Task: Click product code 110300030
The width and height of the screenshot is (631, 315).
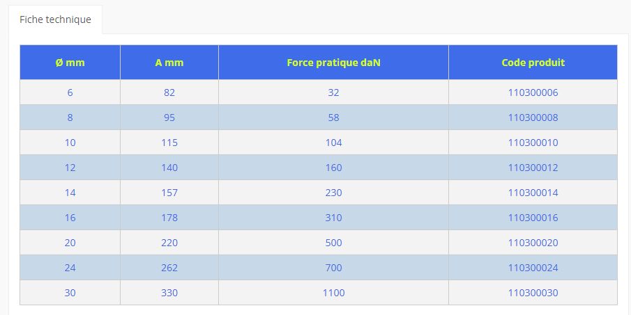Action: click(x=533, y=293)
